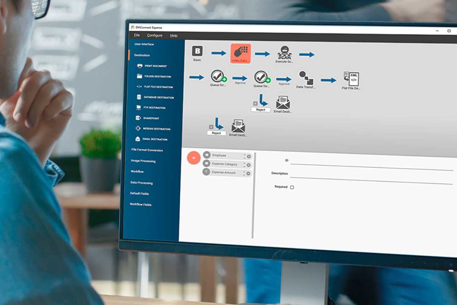Viewport: 457px width, 305px height.
Task: Click the orange add field button
Action: tap(193, 157)
